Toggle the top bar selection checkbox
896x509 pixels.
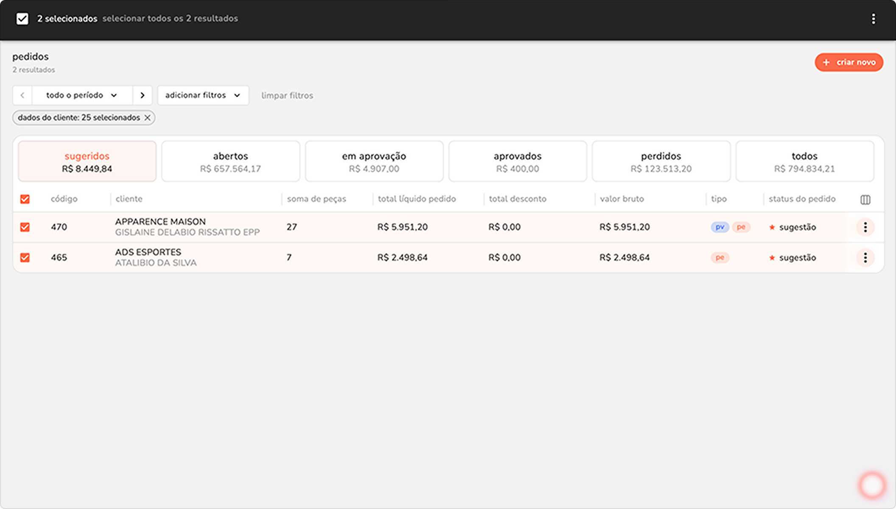22,19
